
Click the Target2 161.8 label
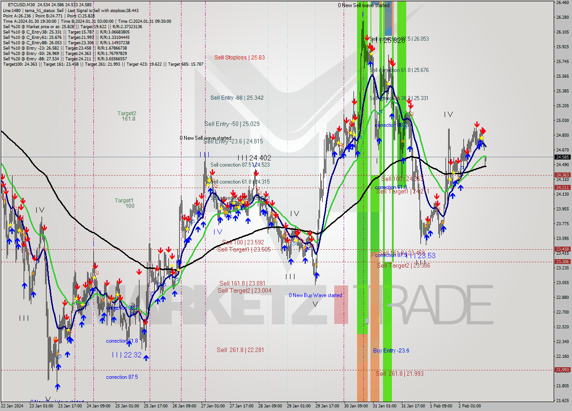point(127,116)
